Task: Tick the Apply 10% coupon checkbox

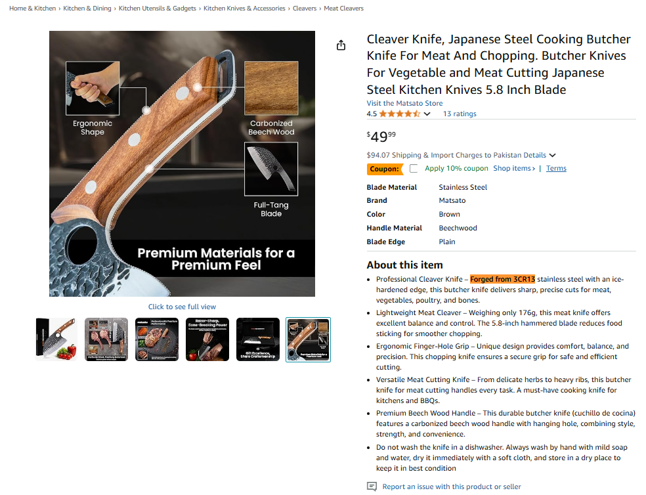Action: (x=414, y=169)
